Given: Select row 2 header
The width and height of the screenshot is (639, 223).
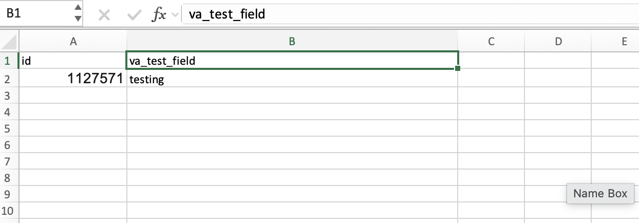Looking at the screenshot, I should pos(8,79).
